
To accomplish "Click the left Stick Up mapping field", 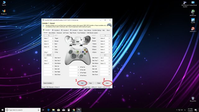I will click(x=48, y=66).
